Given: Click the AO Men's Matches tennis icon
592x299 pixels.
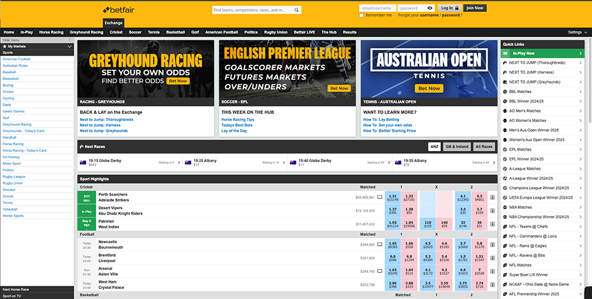Looking at the screenshot, I should pos(505,111).
